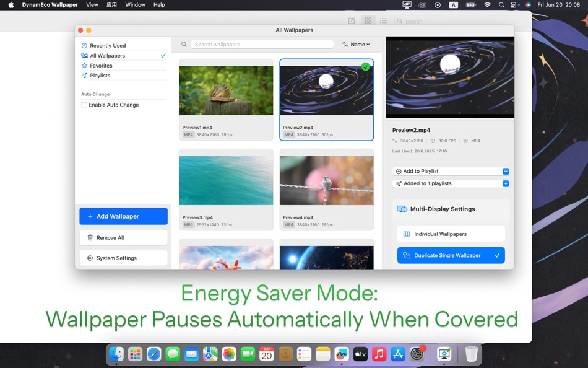Open the Apple menu
The image size is (588, 368).
point(11,5)
